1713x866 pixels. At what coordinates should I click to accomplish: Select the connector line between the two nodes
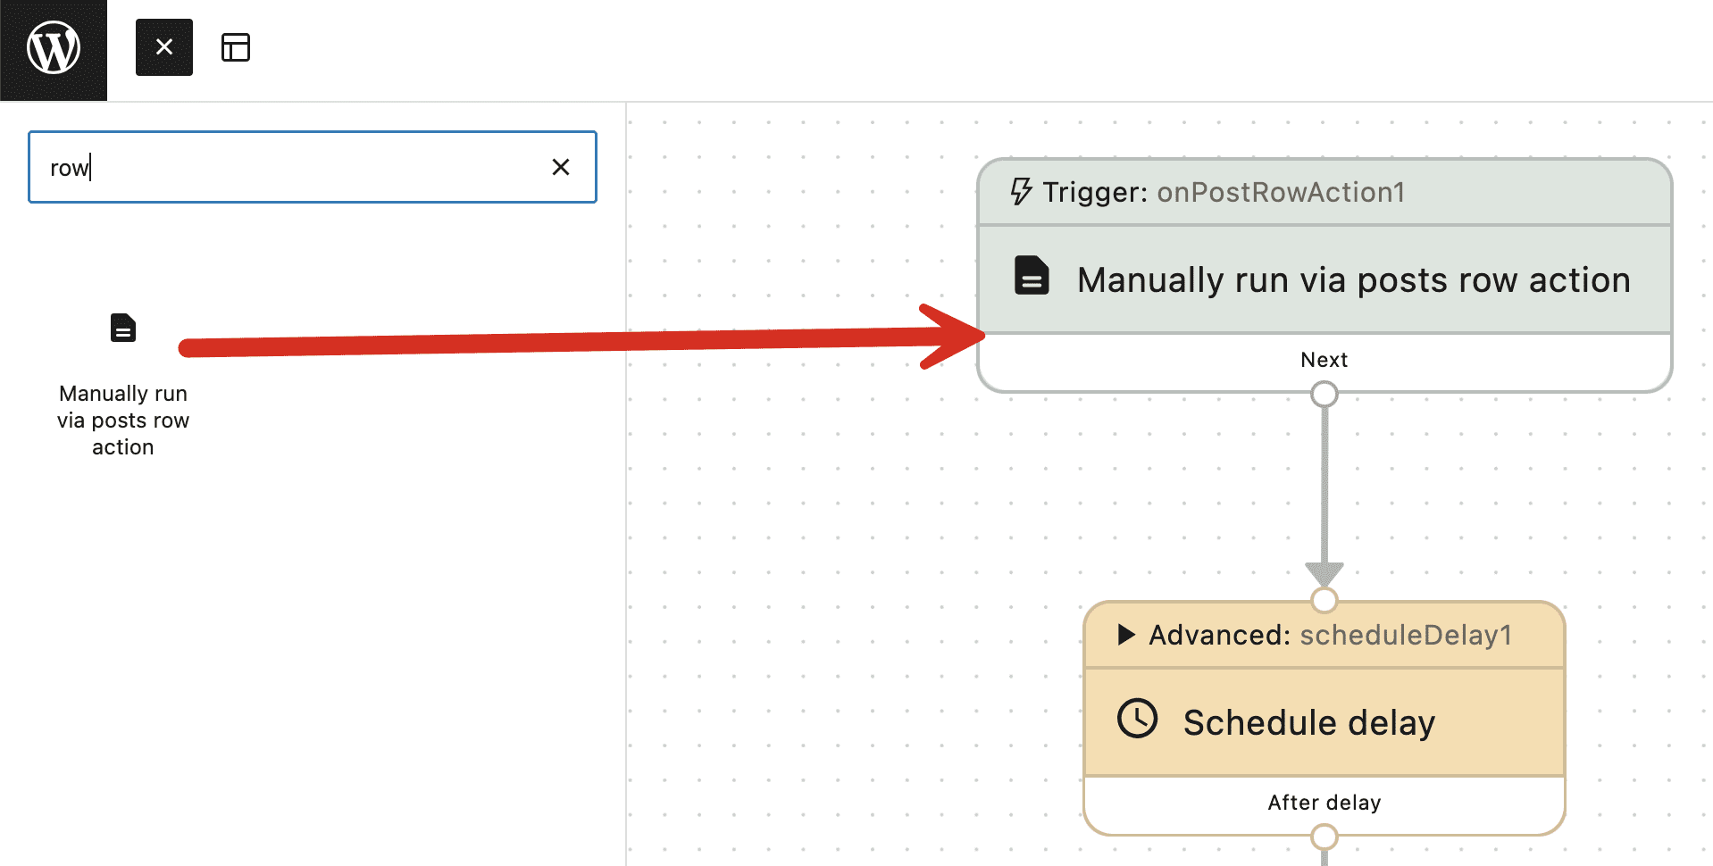pyautogui.click(x=1324, y=491)
